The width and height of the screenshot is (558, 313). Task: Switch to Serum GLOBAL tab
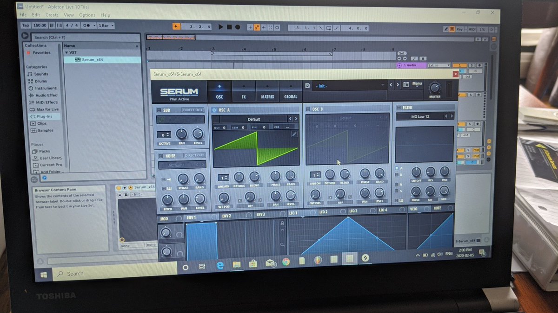tap(291, 91)
